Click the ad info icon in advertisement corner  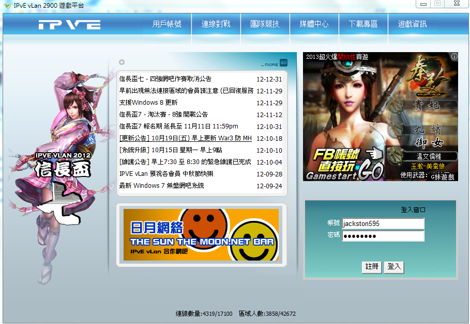point(454,56)
